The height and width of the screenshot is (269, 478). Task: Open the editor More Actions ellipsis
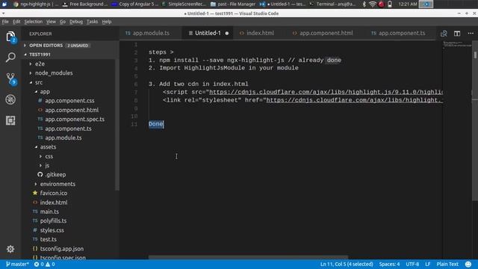tap(471, 33)
